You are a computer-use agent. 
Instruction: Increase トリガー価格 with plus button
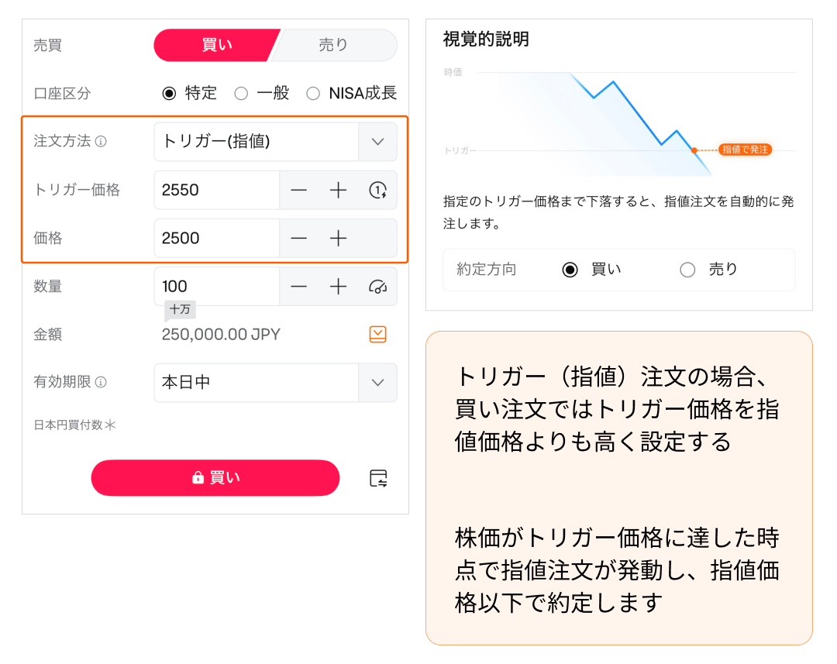(338, 191)
